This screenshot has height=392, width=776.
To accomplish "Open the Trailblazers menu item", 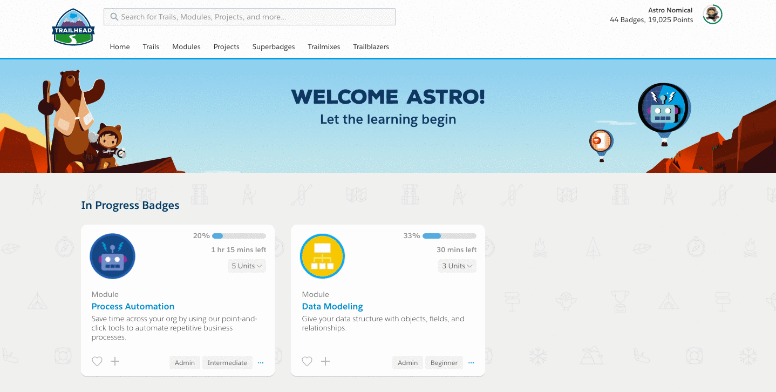I will (x=371, y=47).
